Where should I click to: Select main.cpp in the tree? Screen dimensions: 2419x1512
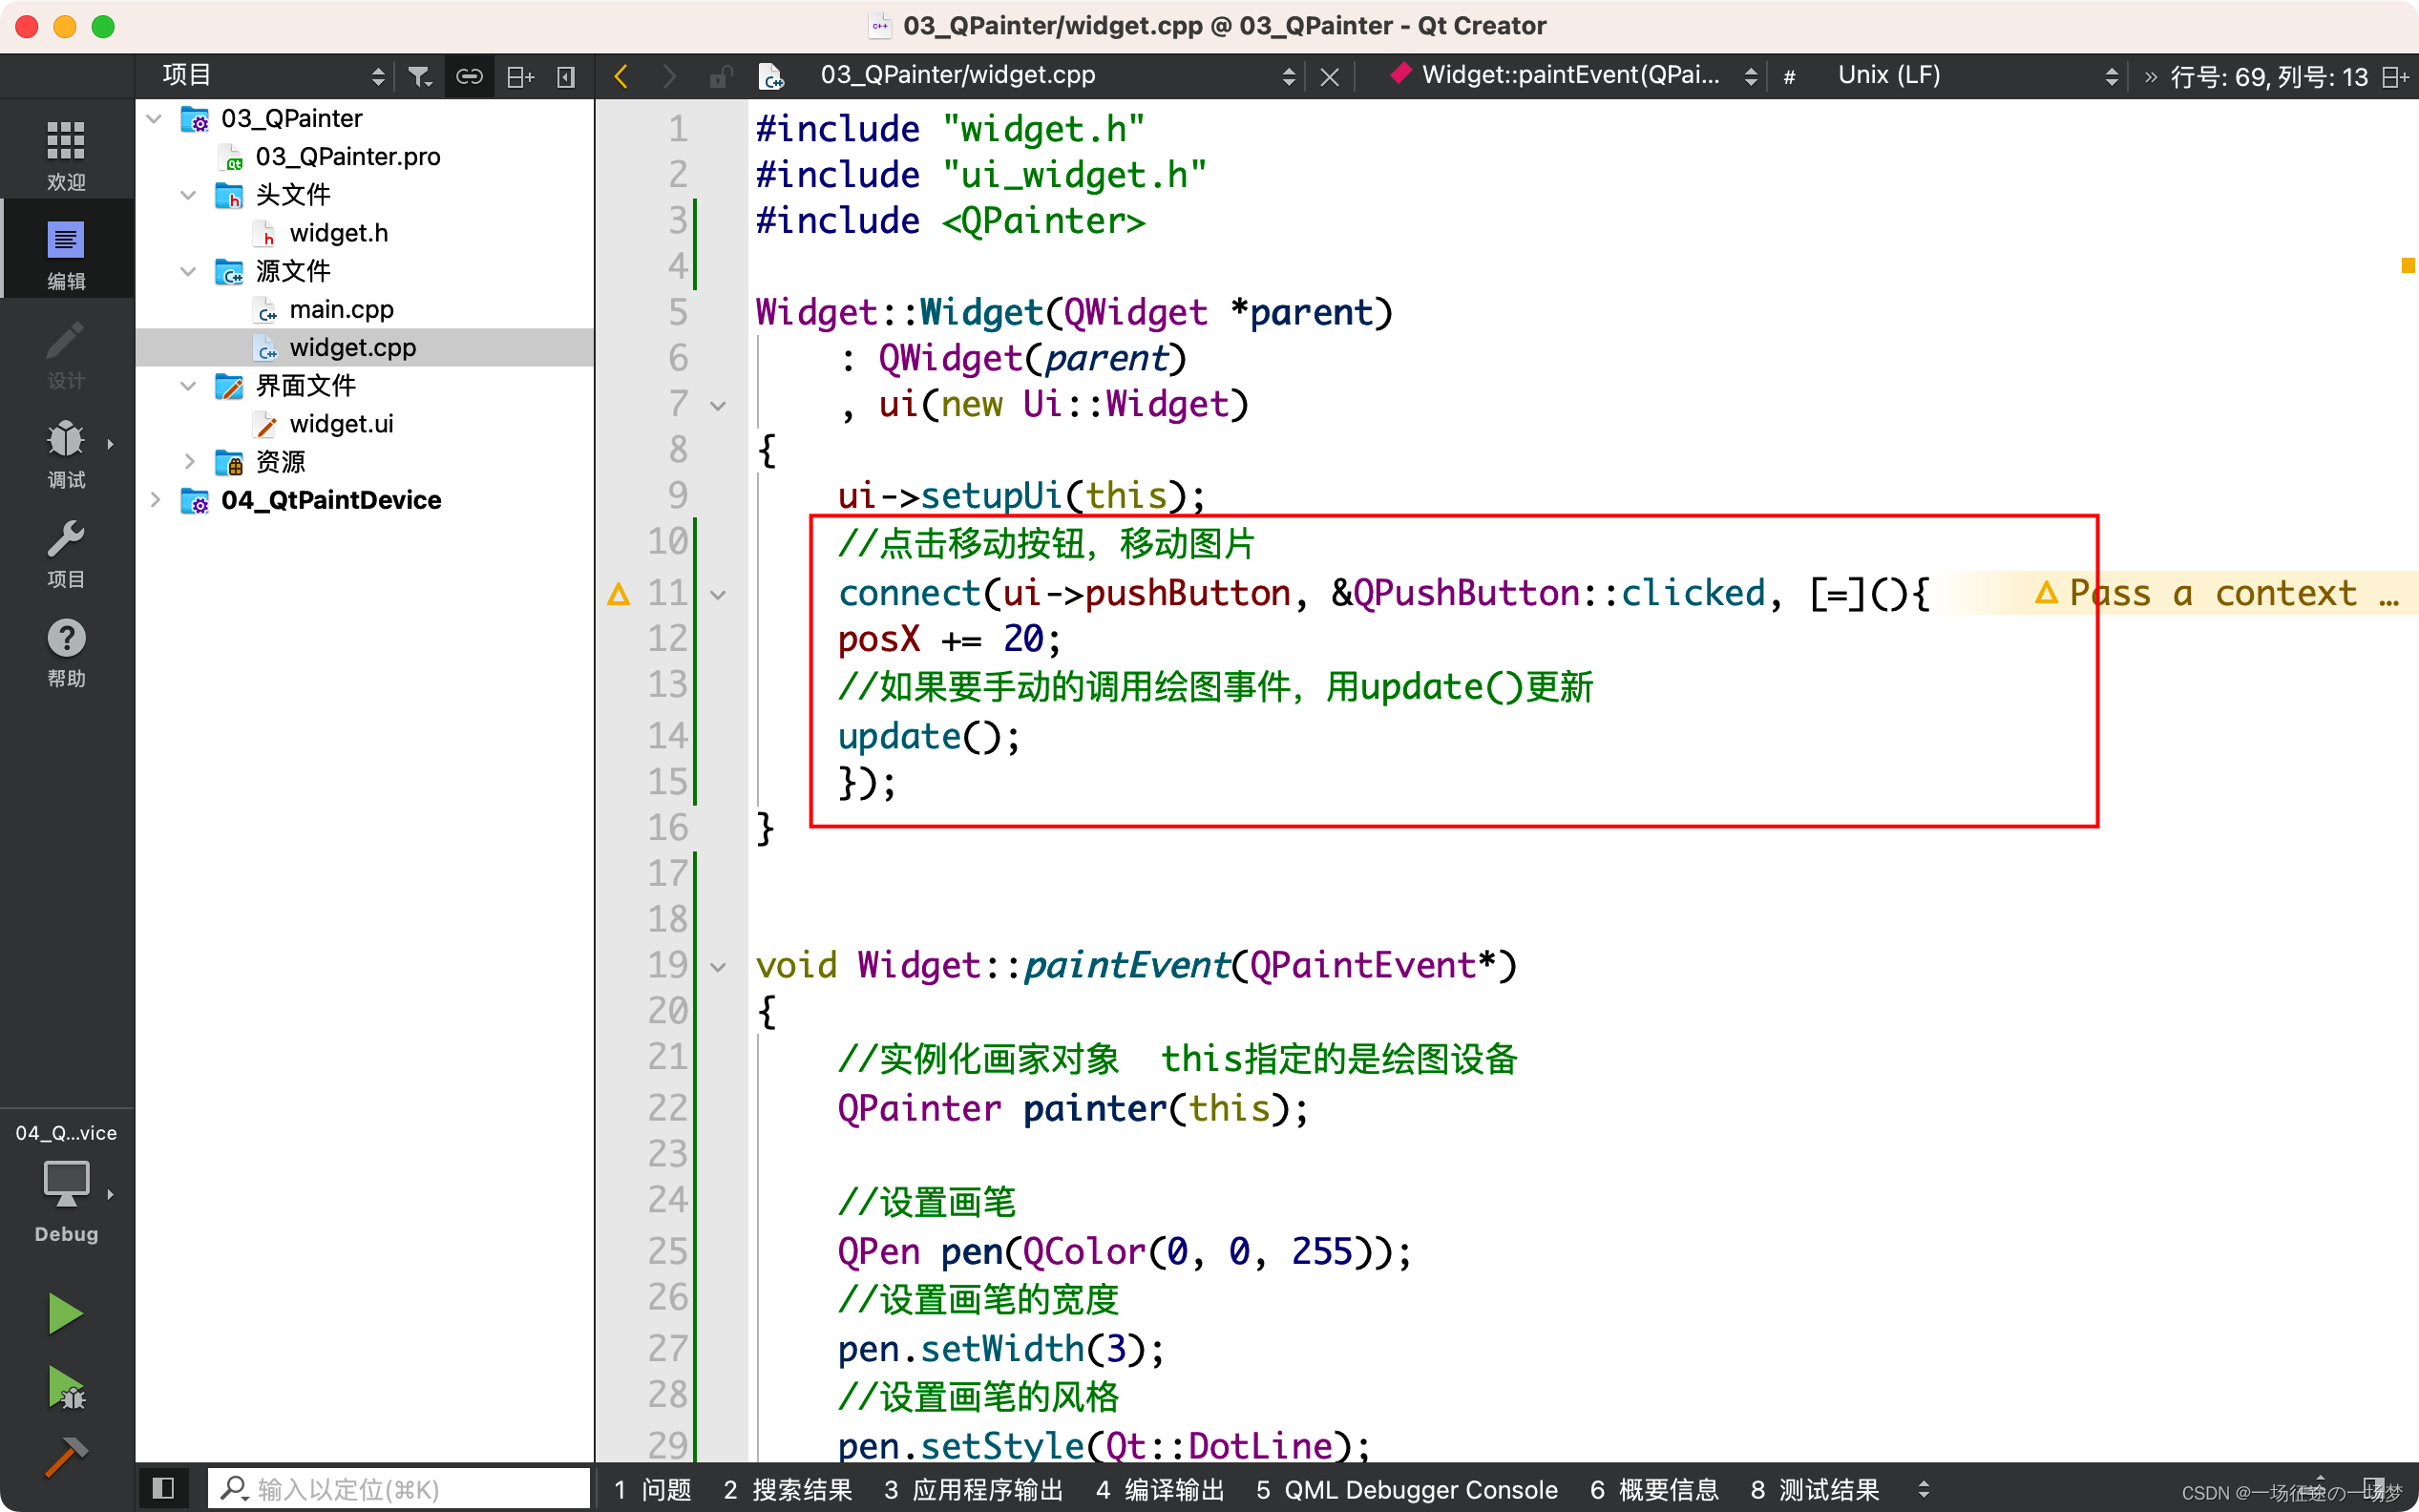coord(340,310)
